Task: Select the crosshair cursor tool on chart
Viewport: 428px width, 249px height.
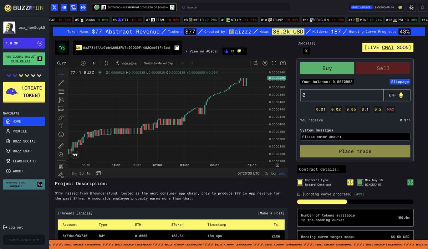Action: tap(61, 74)
